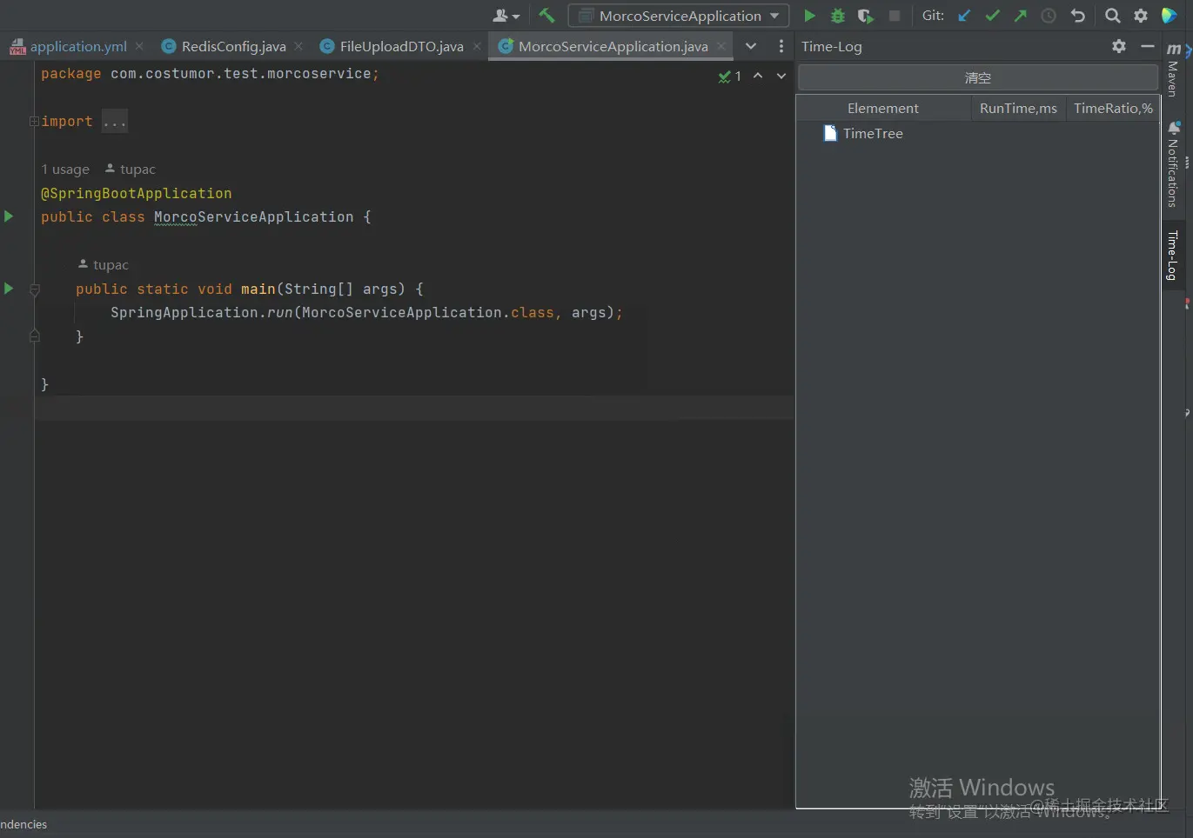Open Search Everywhere magnifier icon
The height and width of the screenshot is (838, 1193).
tap(1112, 16)
